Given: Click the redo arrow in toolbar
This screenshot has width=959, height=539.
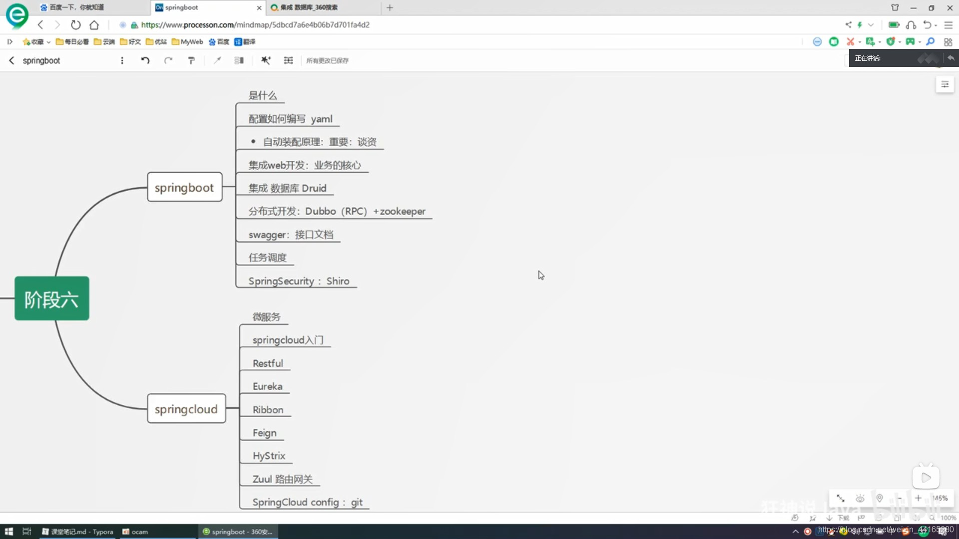Looking at the screenshot, I should click(x=168, y=60).
